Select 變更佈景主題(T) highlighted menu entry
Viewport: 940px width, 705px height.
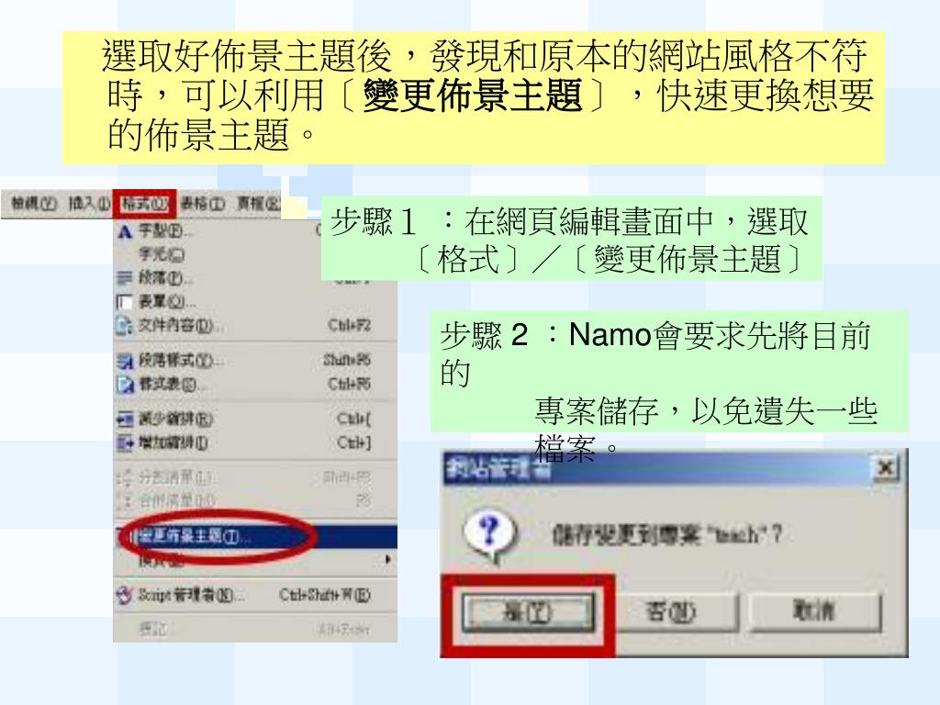tap(256, 536)
